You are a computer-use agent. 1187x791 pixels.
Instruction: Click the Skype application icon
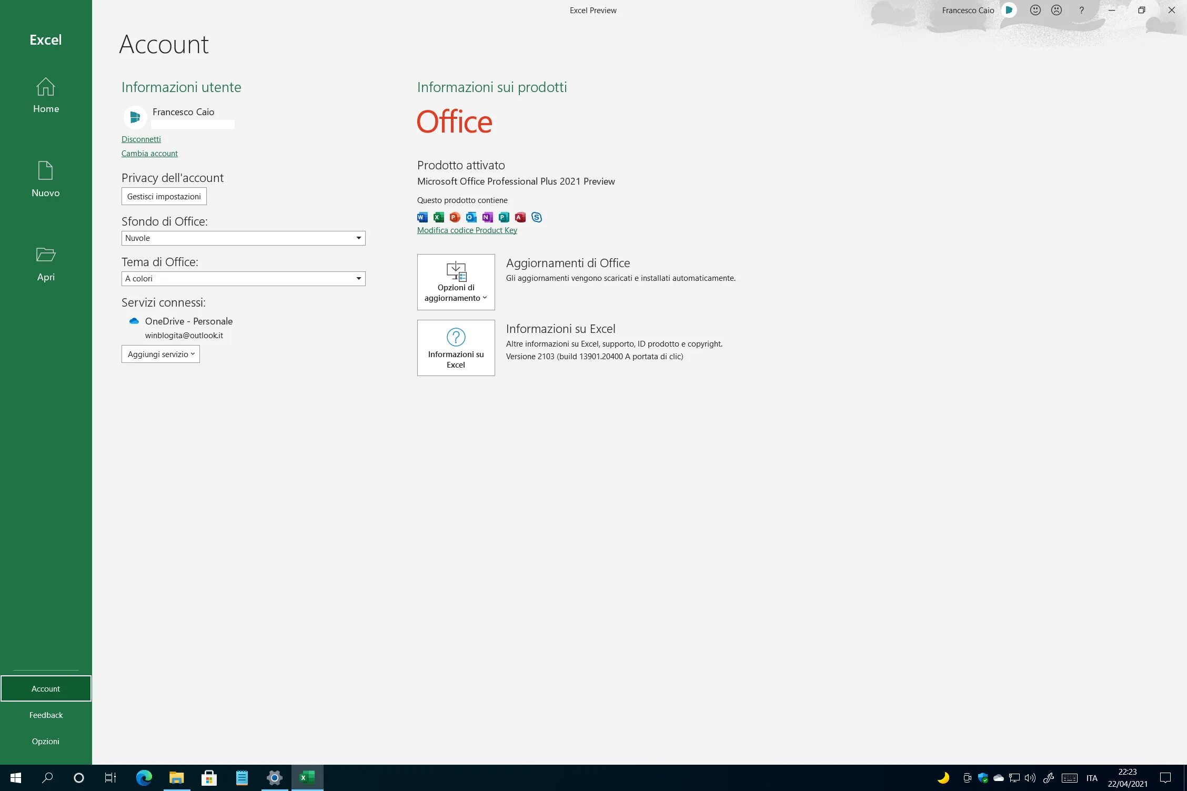click(536, 217)
